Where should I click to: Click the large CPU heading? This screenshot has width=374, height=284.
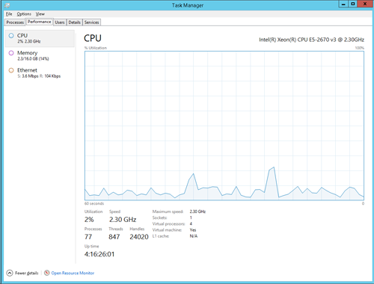point(93,38)
